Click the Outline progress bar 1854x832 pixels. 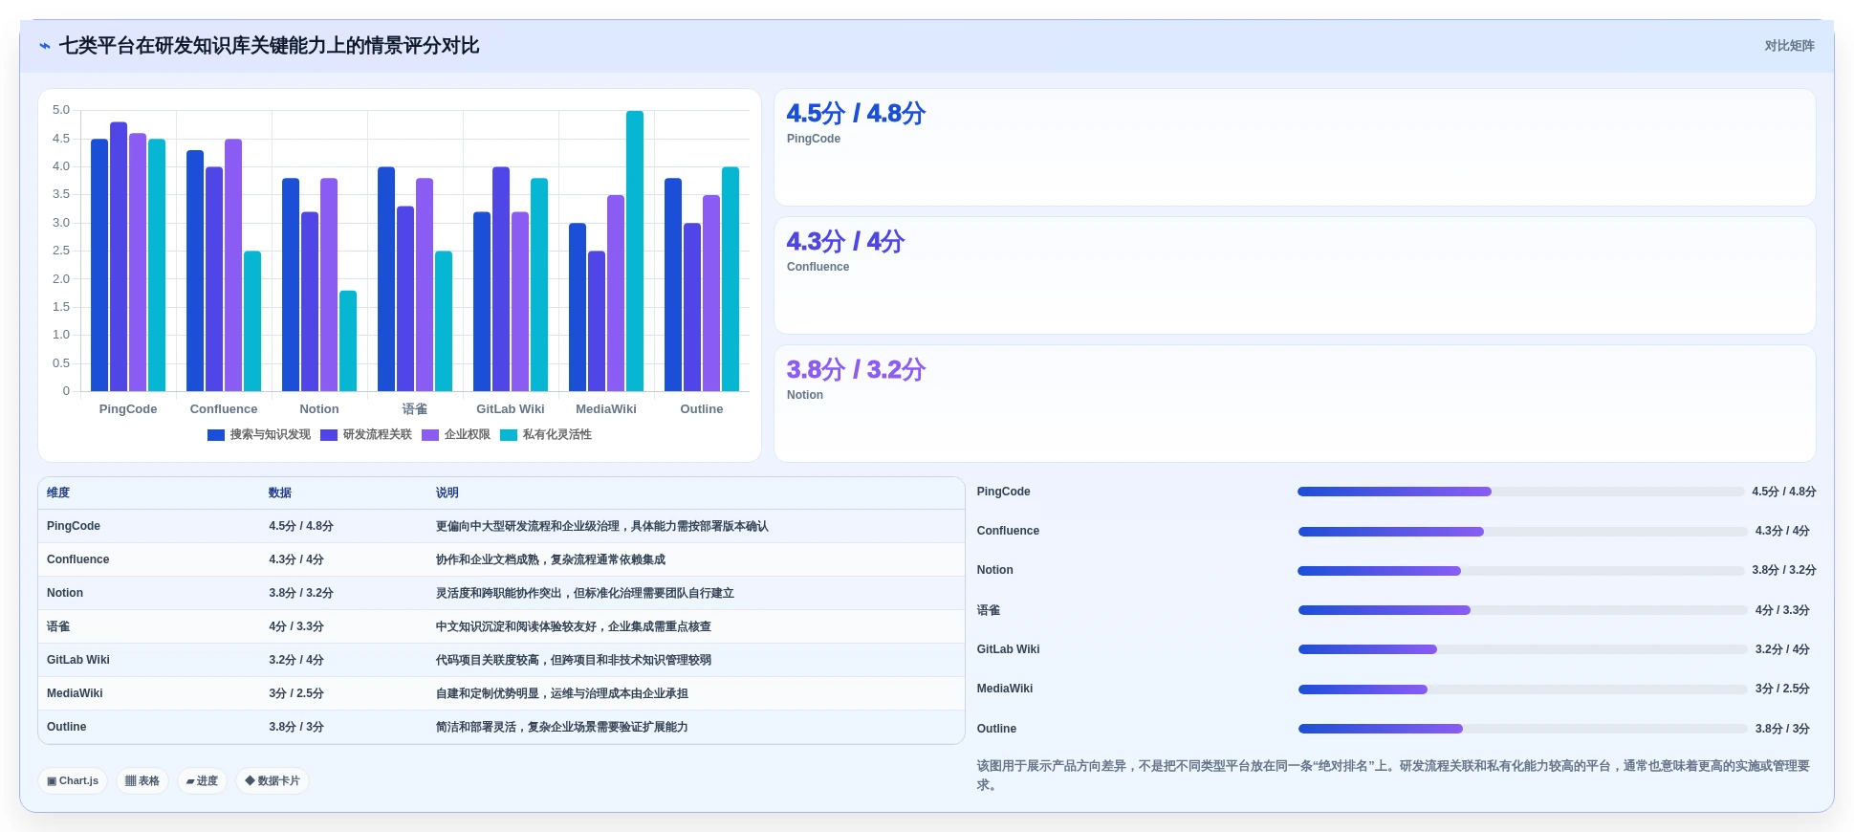1522,729
